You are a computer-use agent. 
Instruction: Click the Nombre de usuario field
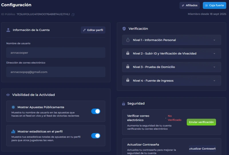point(56,53)
